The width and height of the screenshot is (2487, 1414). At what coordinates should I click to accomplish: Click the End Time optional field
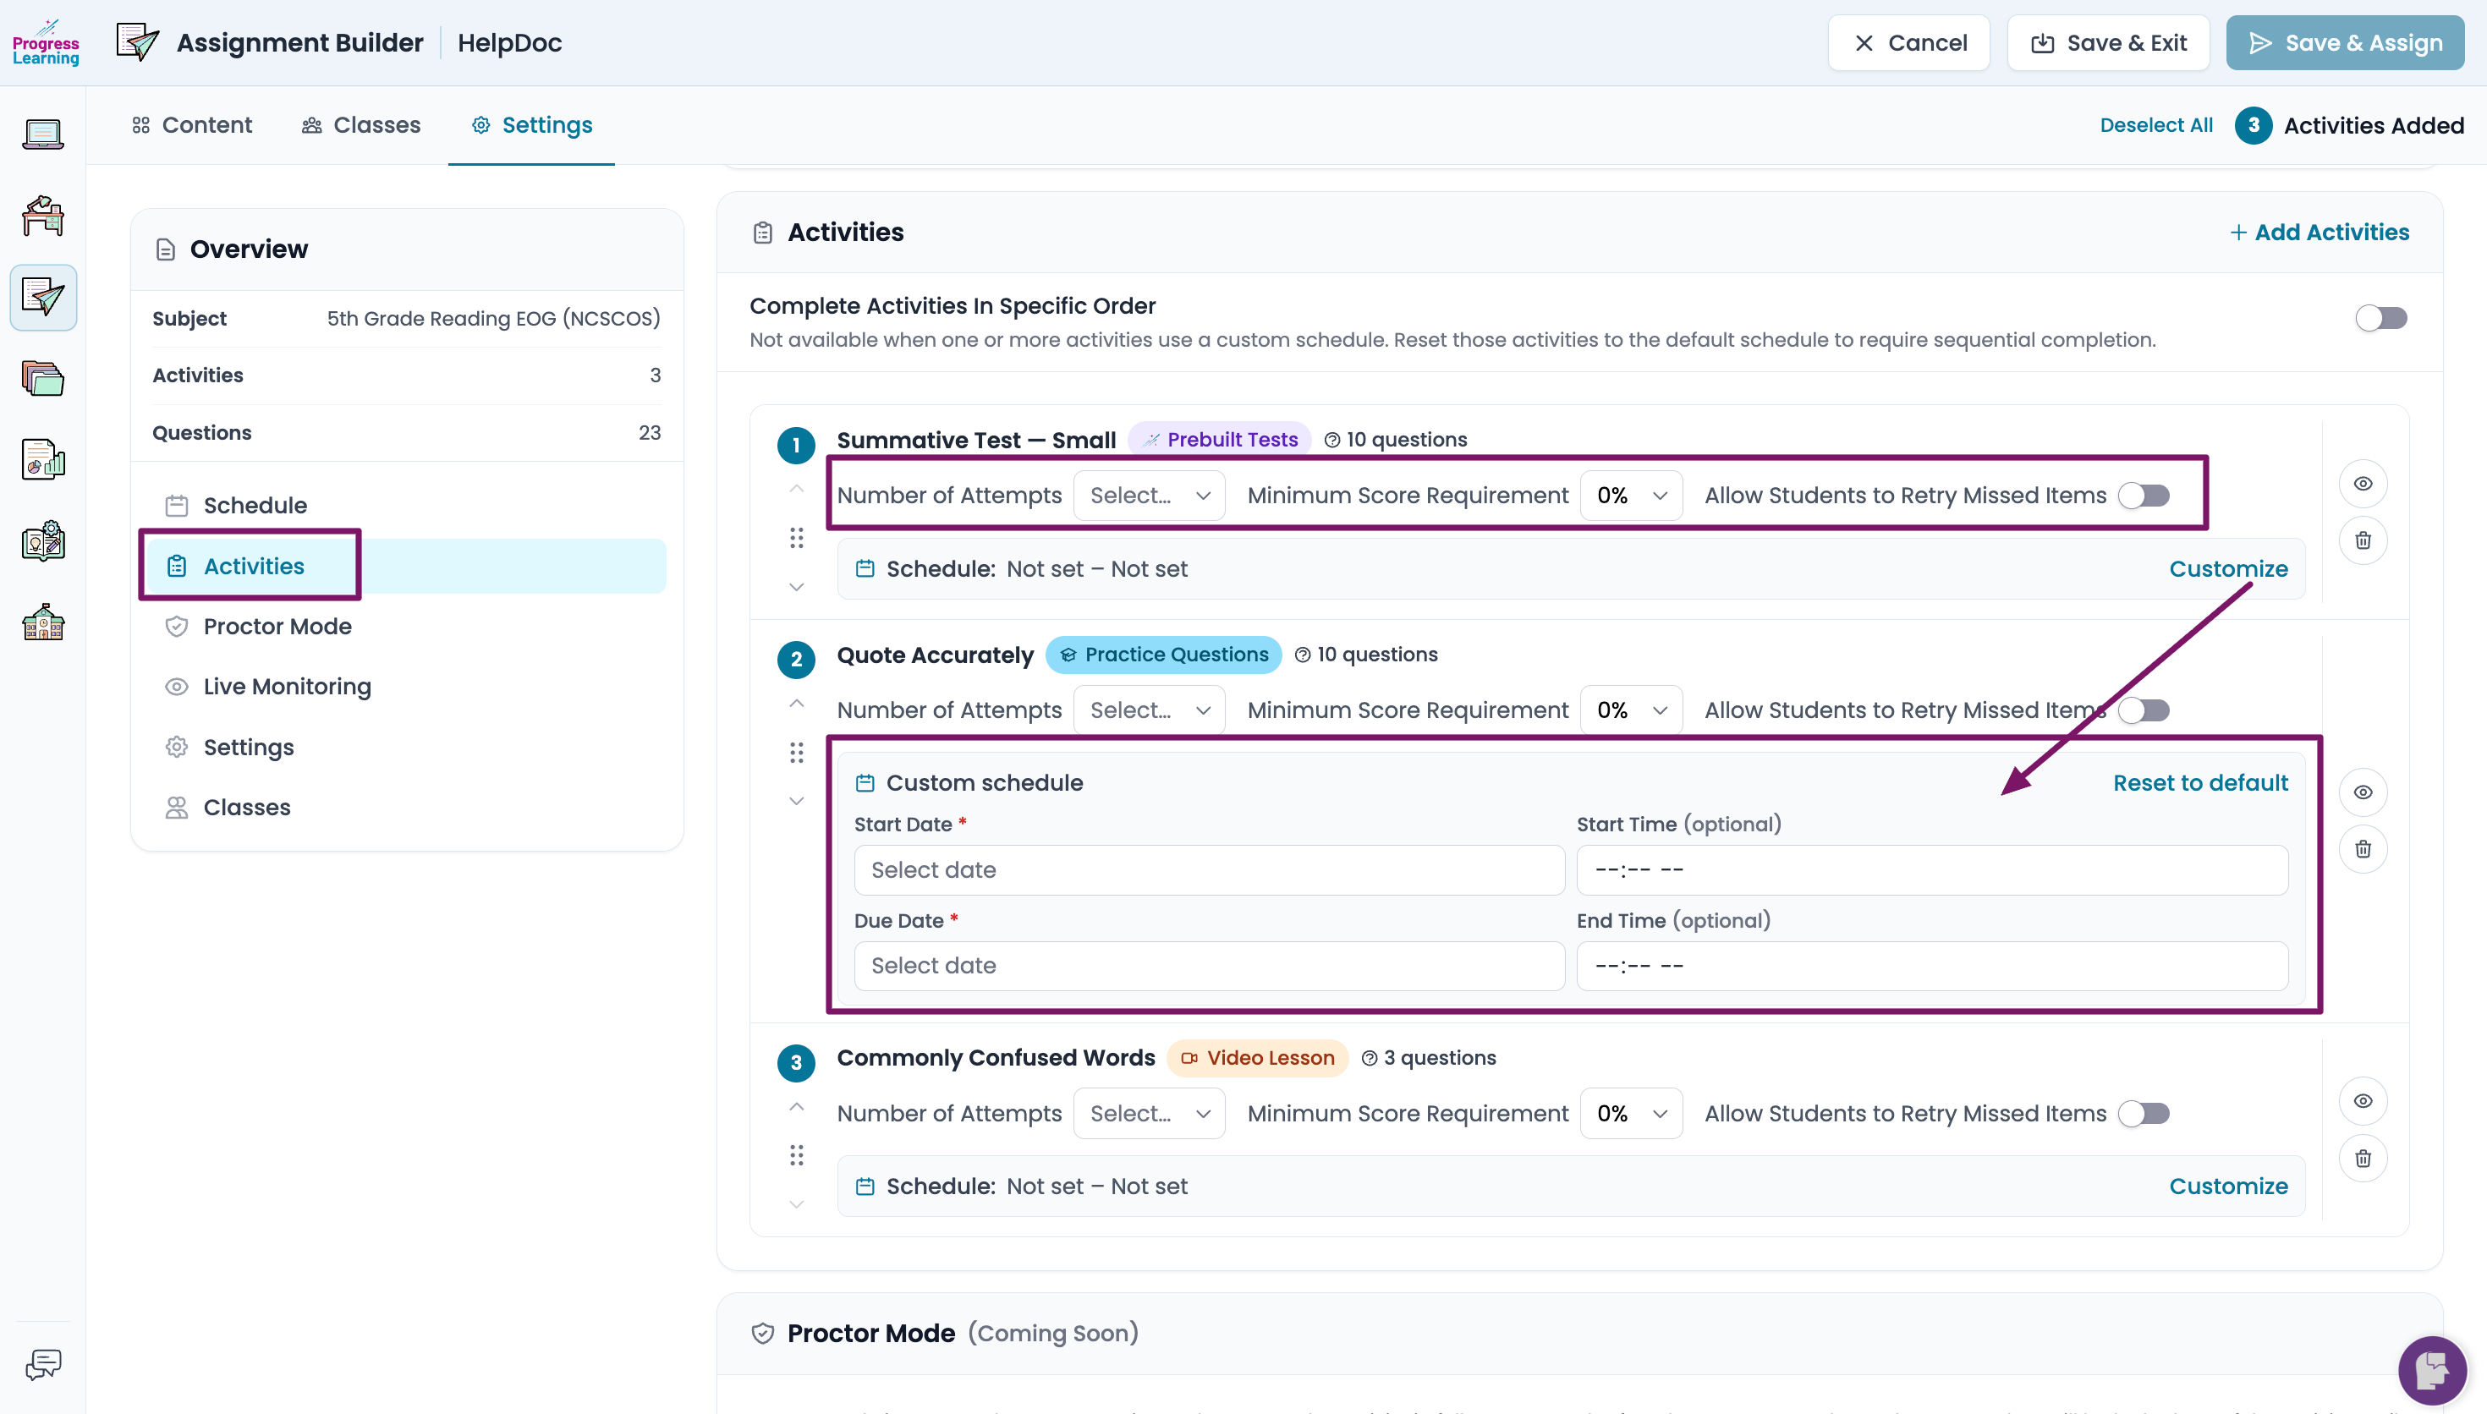1931,967
